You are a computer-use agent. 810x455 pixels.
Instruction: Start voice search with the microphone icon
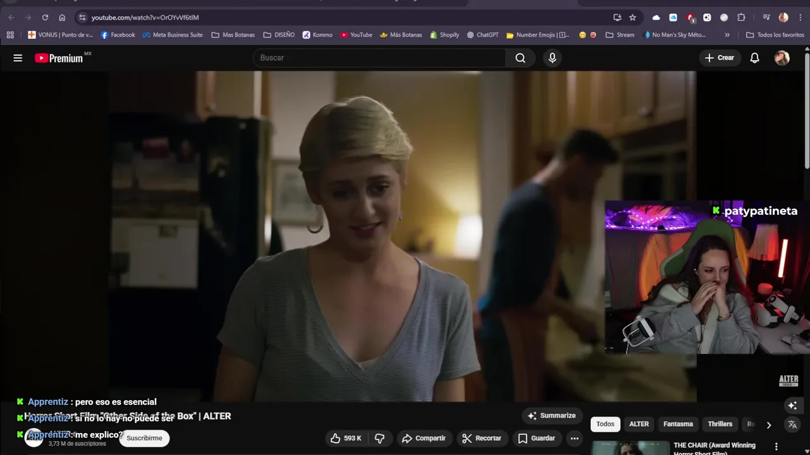[x=552, y=58]
